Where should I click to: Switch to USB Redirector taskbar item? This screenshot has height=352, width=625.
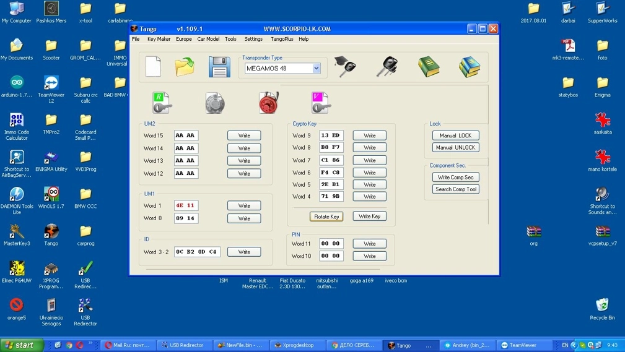183,345
